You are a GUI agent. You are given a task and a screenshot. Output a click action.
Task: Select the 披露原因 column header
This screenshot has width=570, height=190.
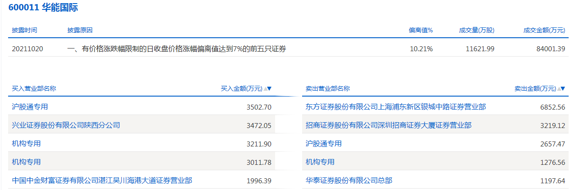pyautogui.click(x=80, y=30)
